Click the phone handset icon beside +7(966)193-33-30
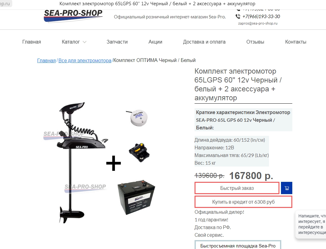The height and width of the screenshot is (249, 326). (x=238, y=16)
